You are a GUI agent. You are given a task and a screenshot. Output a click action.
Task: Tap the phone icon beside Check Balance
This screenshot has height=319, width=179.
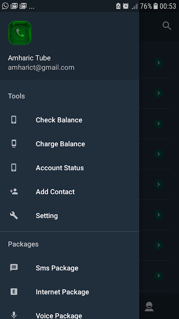pos(14,120)
